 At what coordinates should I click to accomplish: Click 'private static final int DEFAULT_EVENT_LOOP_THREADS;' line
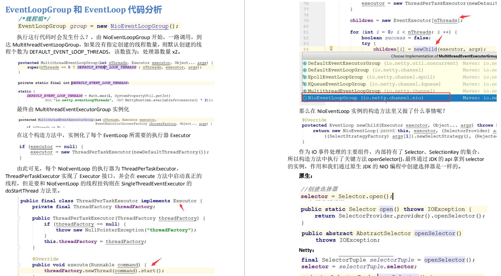74,83
